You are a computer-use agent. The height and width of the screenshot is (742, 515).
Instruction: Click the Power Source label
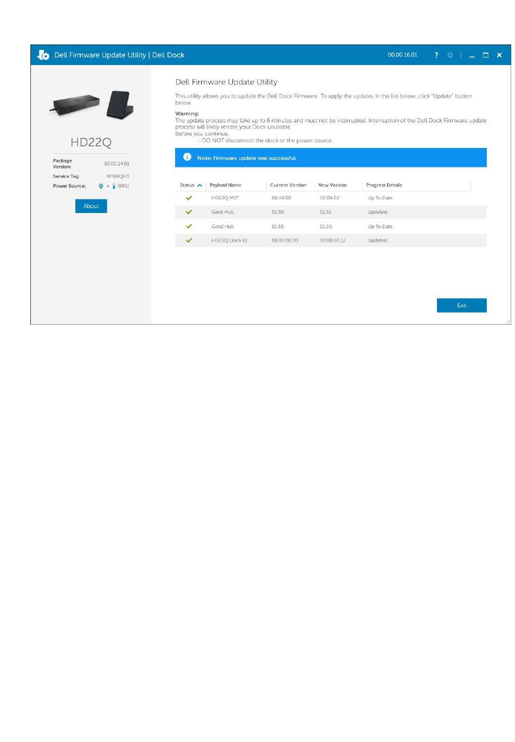[69, 186]
